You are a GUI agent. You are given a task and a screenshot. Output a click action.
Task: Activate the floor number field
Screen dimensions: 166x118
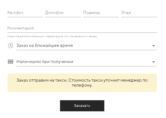point(139,13)
